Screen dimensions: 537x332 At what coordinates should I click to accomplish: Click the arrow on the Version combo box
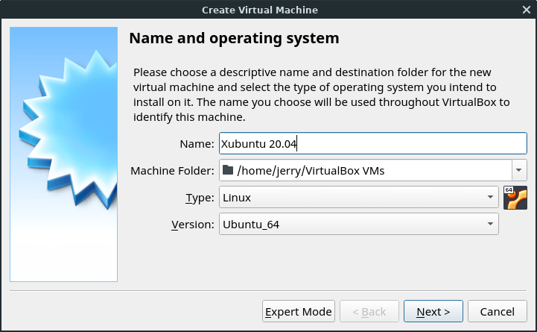point(490,224)
